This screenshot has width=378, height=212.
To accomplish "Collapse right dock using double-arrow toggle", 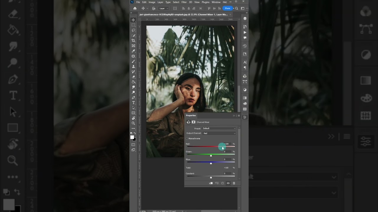I will point(247,13).
